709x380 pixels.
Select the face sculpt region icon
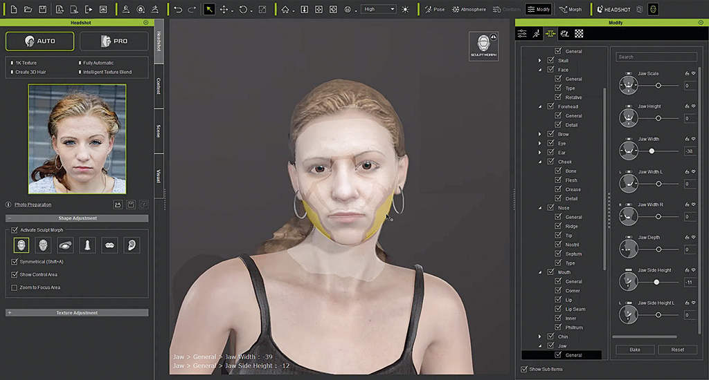tap(43, 245)
